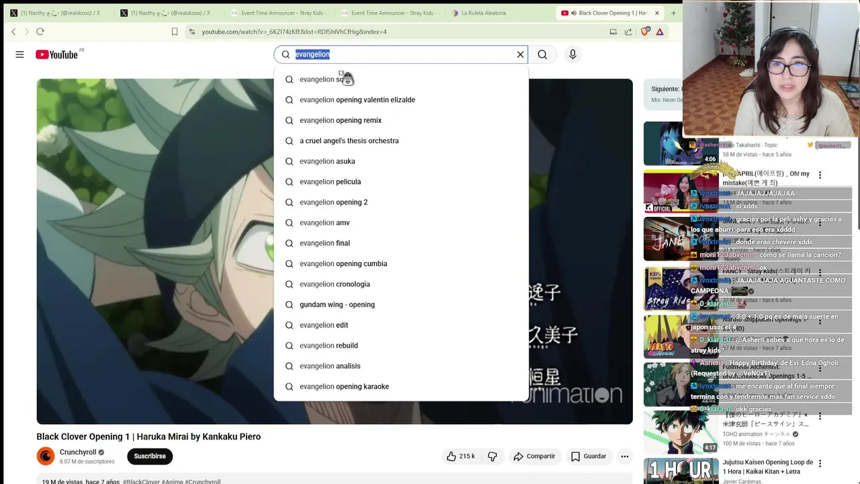Select suggestion evangelion opening valentin elizalde
Image resolution: width=860 pixels, height=484 pixels.
coord(401,100)
